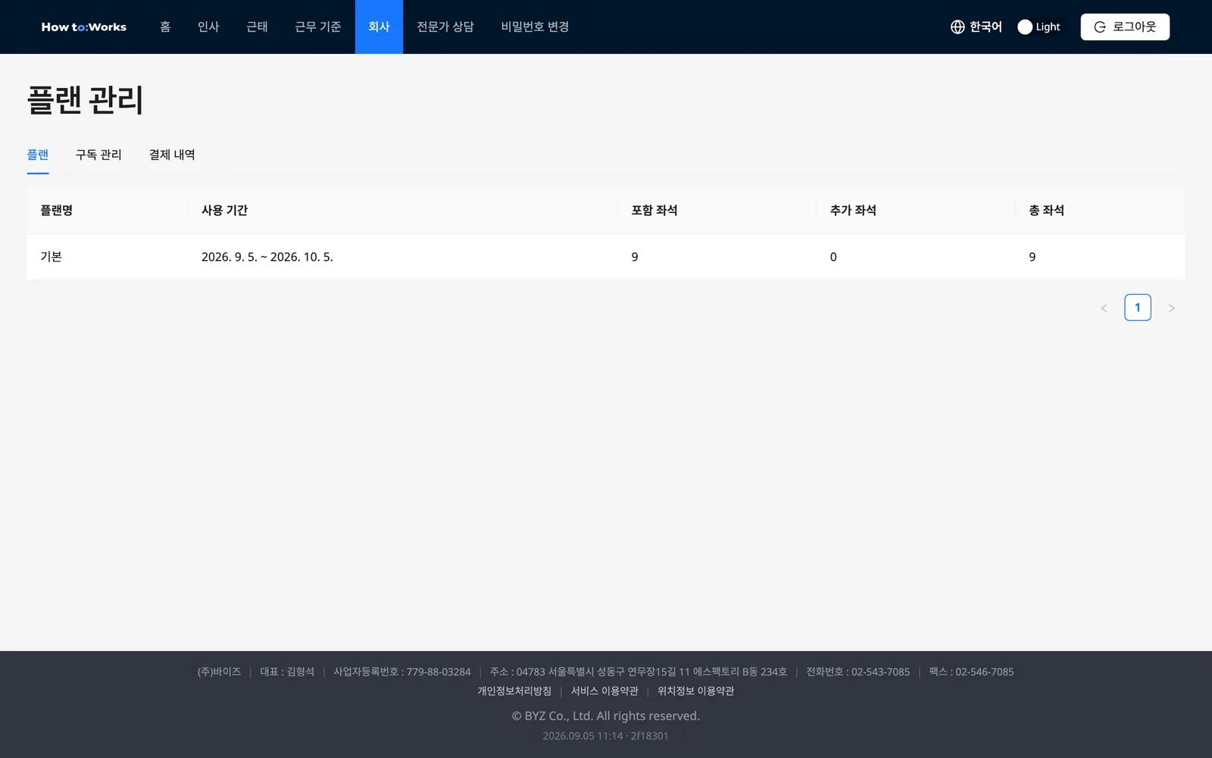Click the build info 2f18301 text
This screenshot has width=1212, height=758.
[x=650, y=736]
